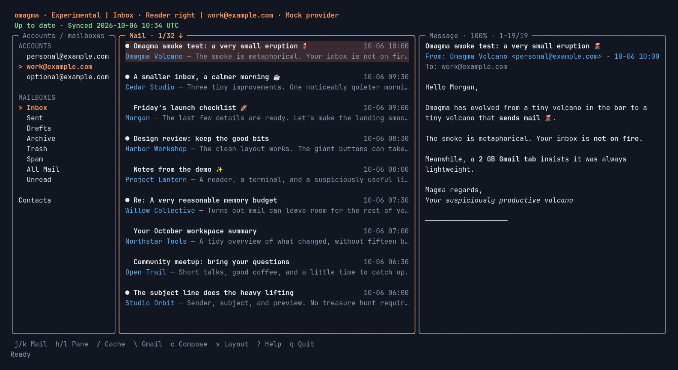Open the Spam mailbox
Image resolution: width=678 pixels, height=370 pixels.
[35, 159]
